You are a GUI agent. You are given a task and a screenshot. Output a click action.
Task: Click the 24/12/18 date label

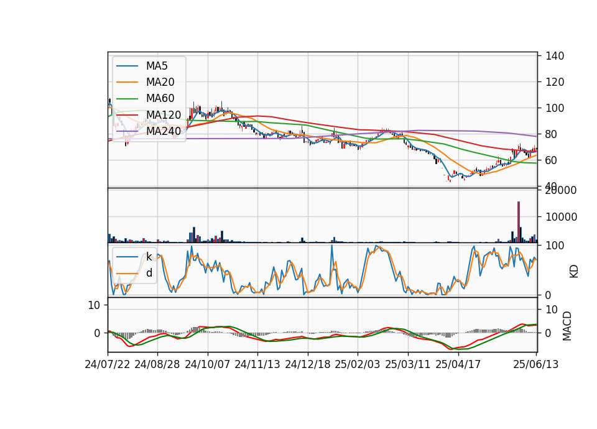(x=308, y=364)
